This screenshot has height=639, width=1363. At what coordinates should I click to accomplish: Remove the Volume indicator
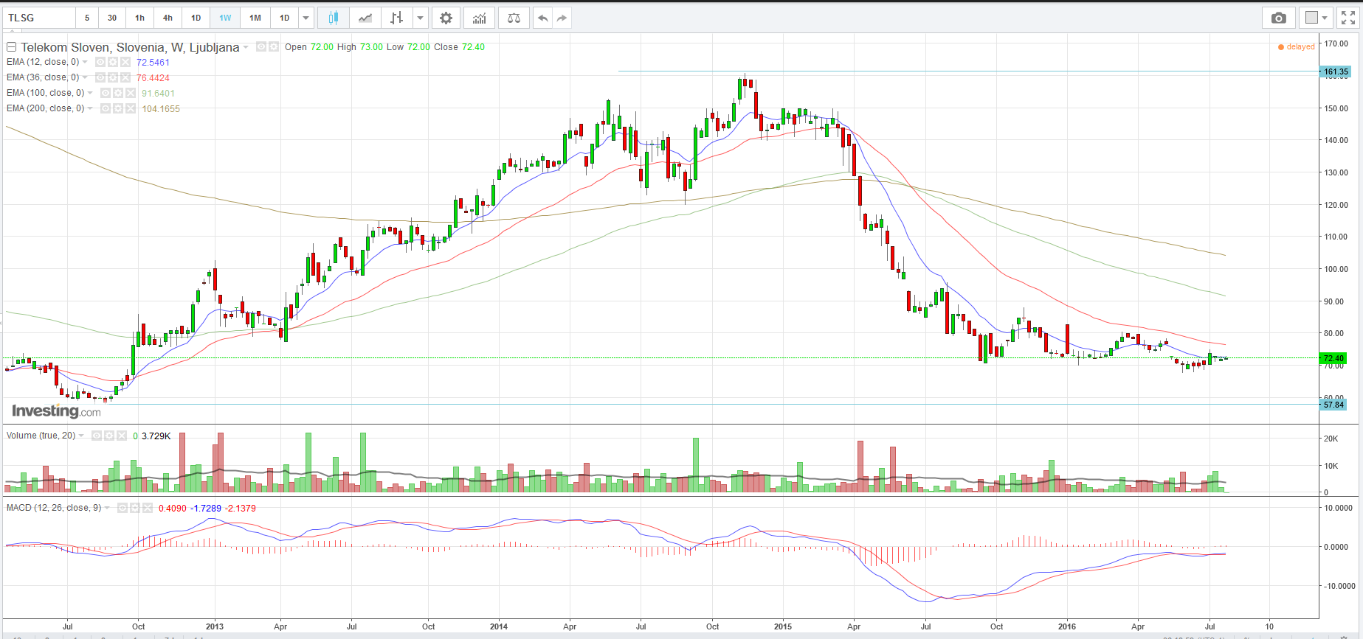[x=122, y=436]
